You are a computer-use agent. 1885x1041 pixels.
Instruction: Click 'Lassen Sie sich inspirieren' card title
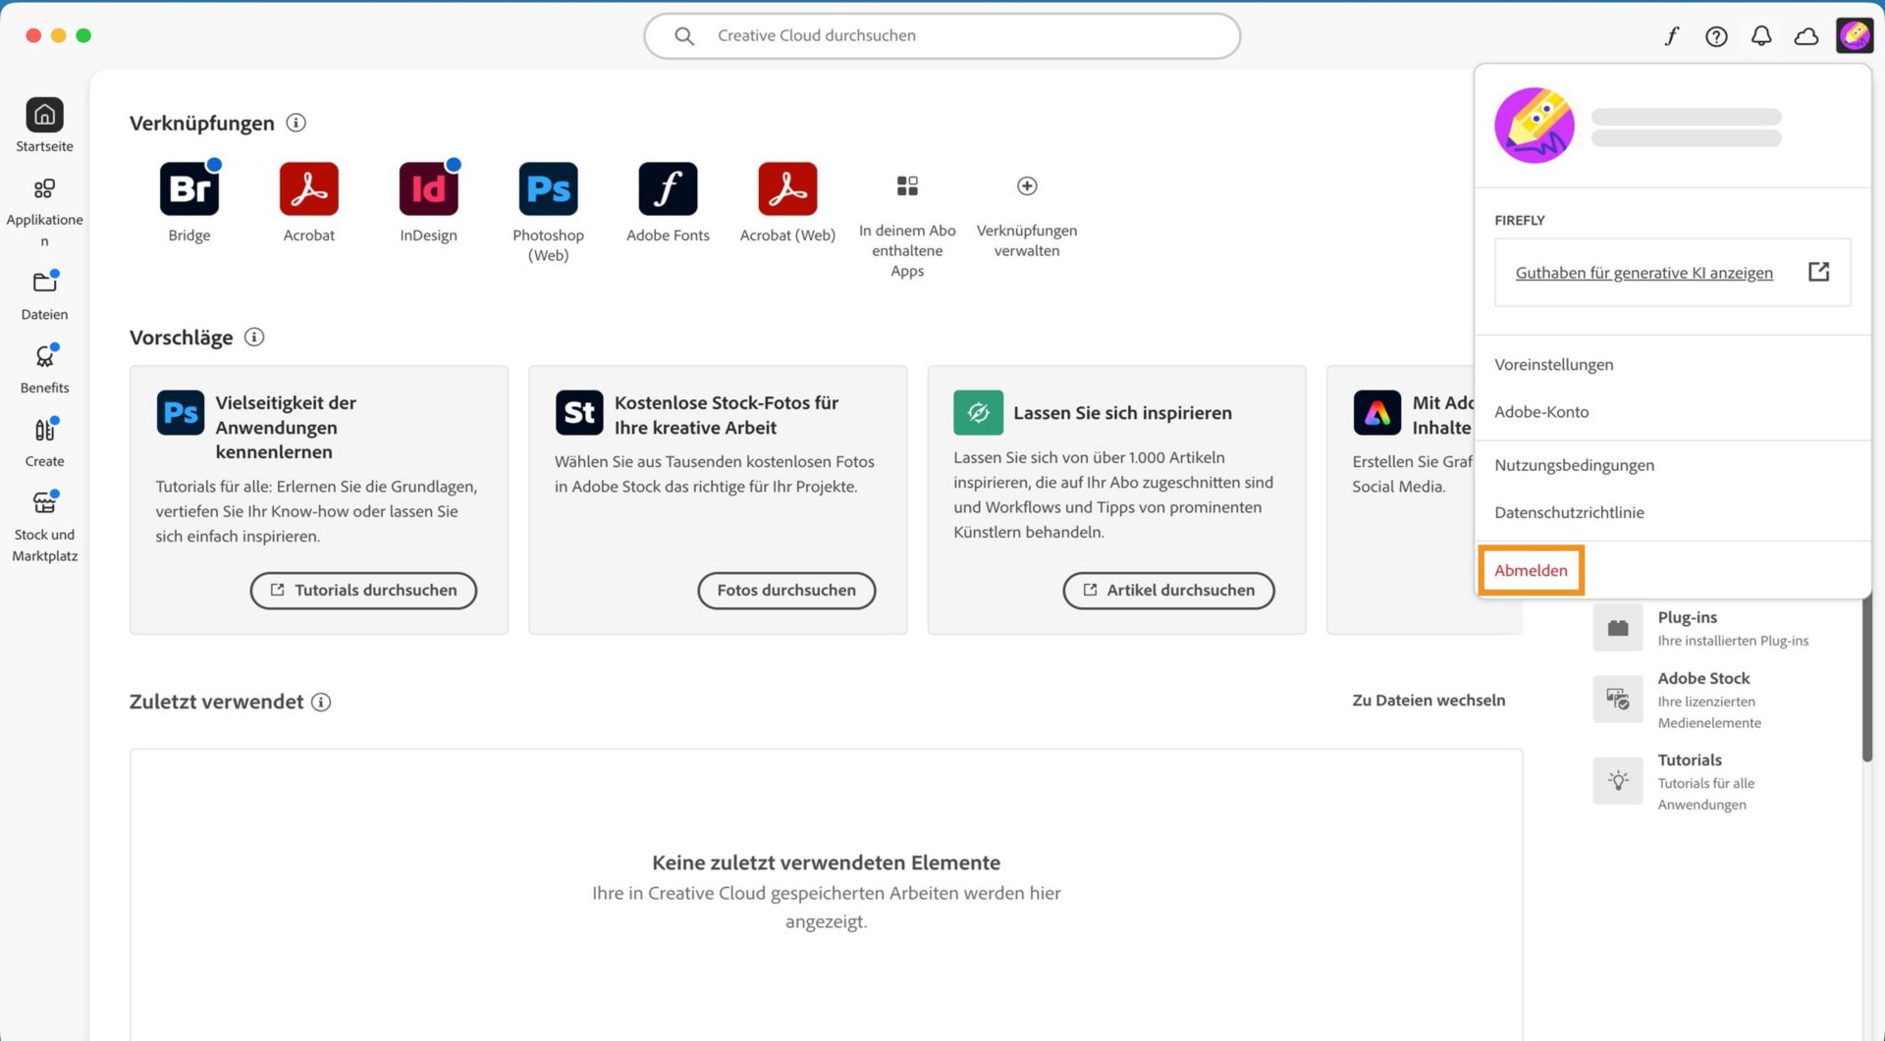(1122, 413)
